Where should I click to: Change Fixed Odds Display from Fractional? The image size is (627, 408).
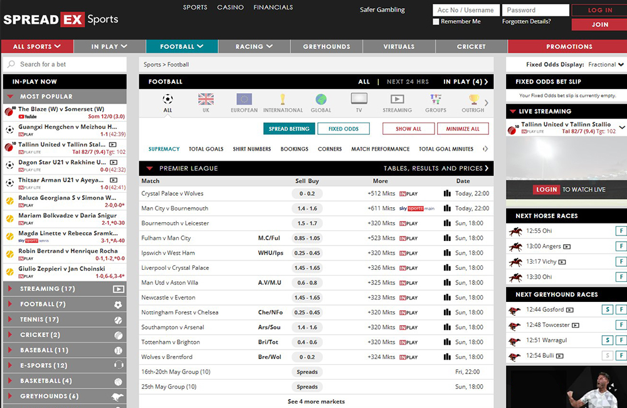[x=606, y=65]
